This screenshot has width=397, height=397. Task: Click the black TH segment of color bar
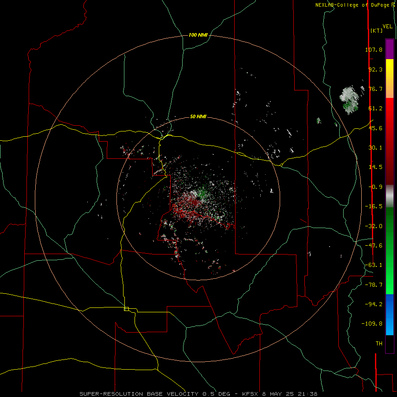390,344
